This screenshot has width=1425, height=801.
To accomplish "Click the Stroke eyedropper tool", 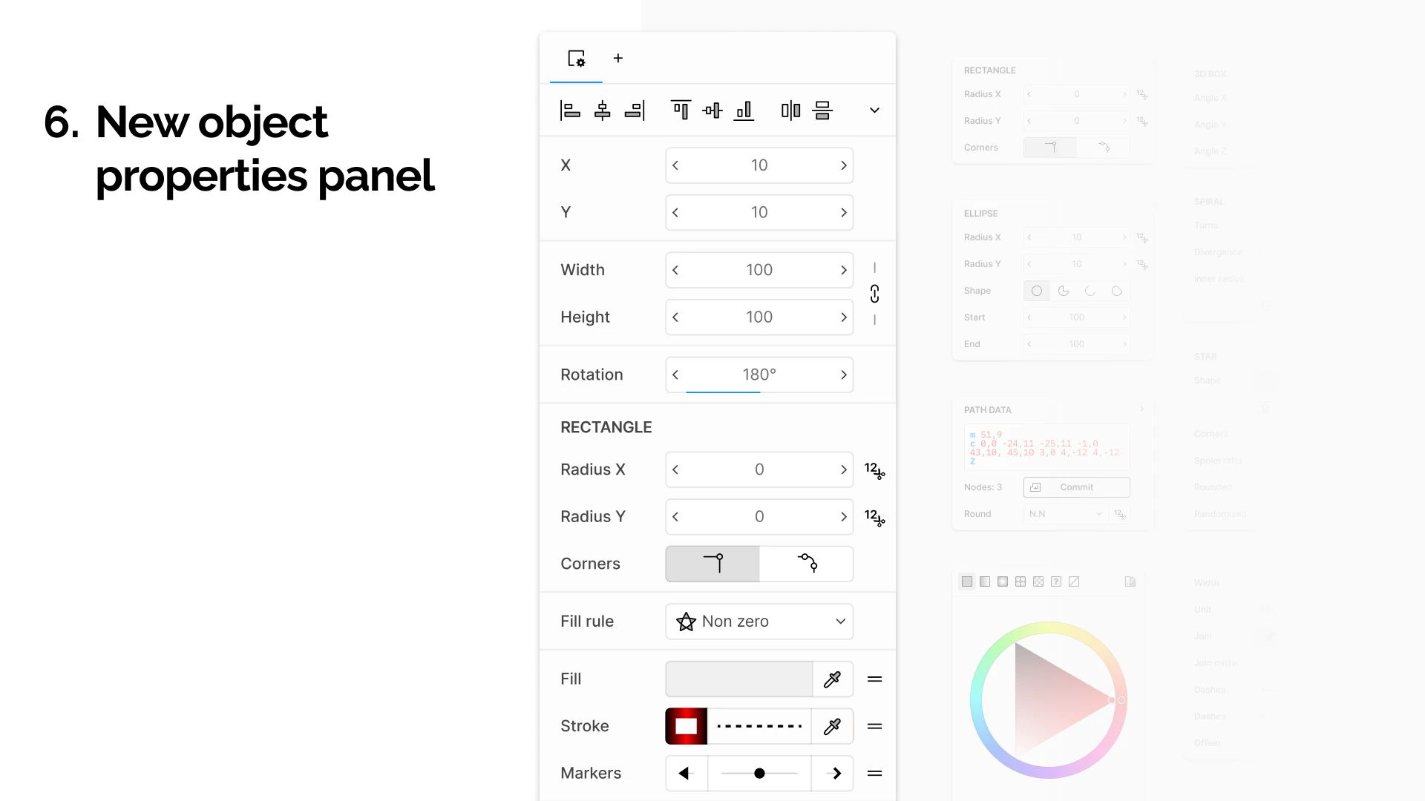I will (x=832, y=725).
